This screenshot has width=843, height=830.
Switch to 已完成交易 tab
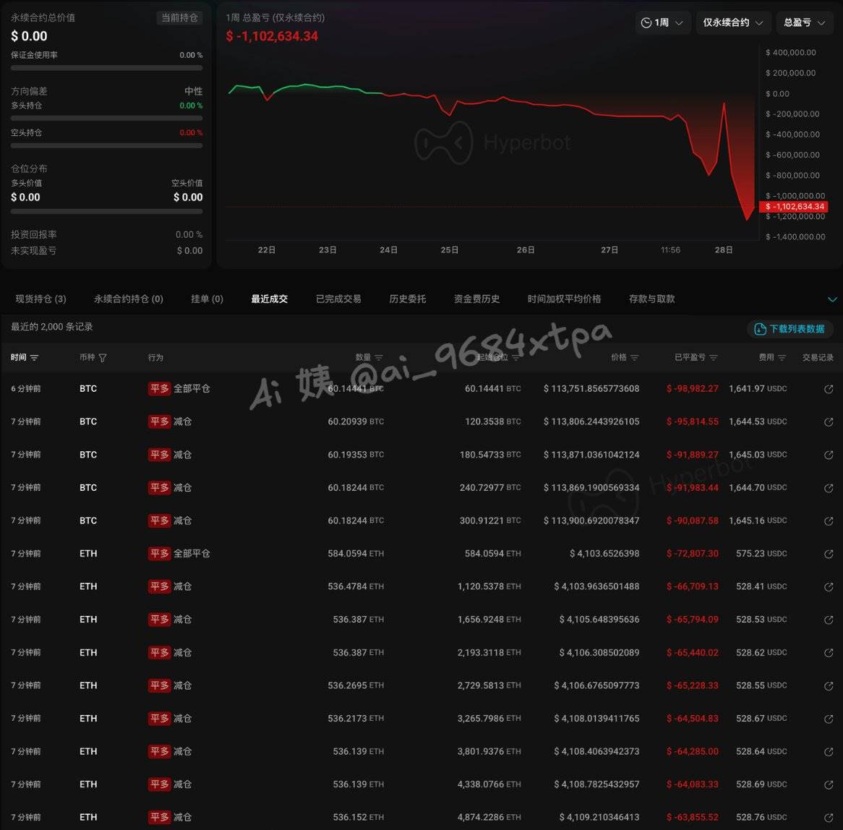click(338, 299)
